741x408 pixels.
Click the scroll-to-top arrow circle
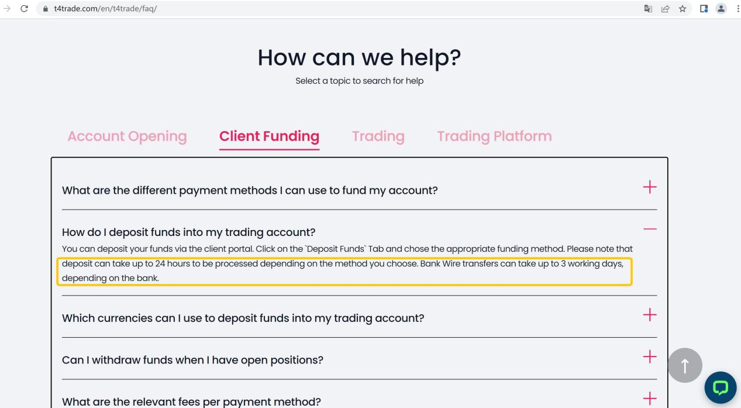[x=685, y=365]
